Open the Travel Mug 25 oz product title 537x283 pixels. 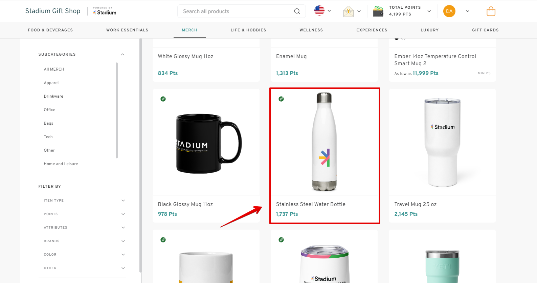click(415, 204)
